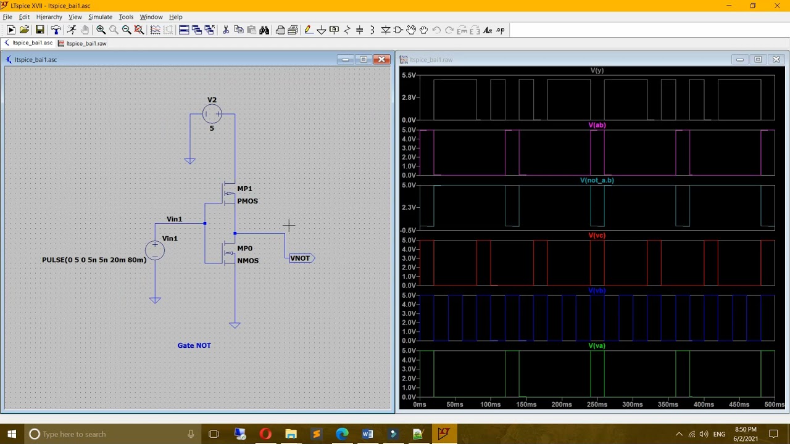Click the NMOS model label
Image resolution: width=790 pixels, height=444 pixels.
[247, 261]
